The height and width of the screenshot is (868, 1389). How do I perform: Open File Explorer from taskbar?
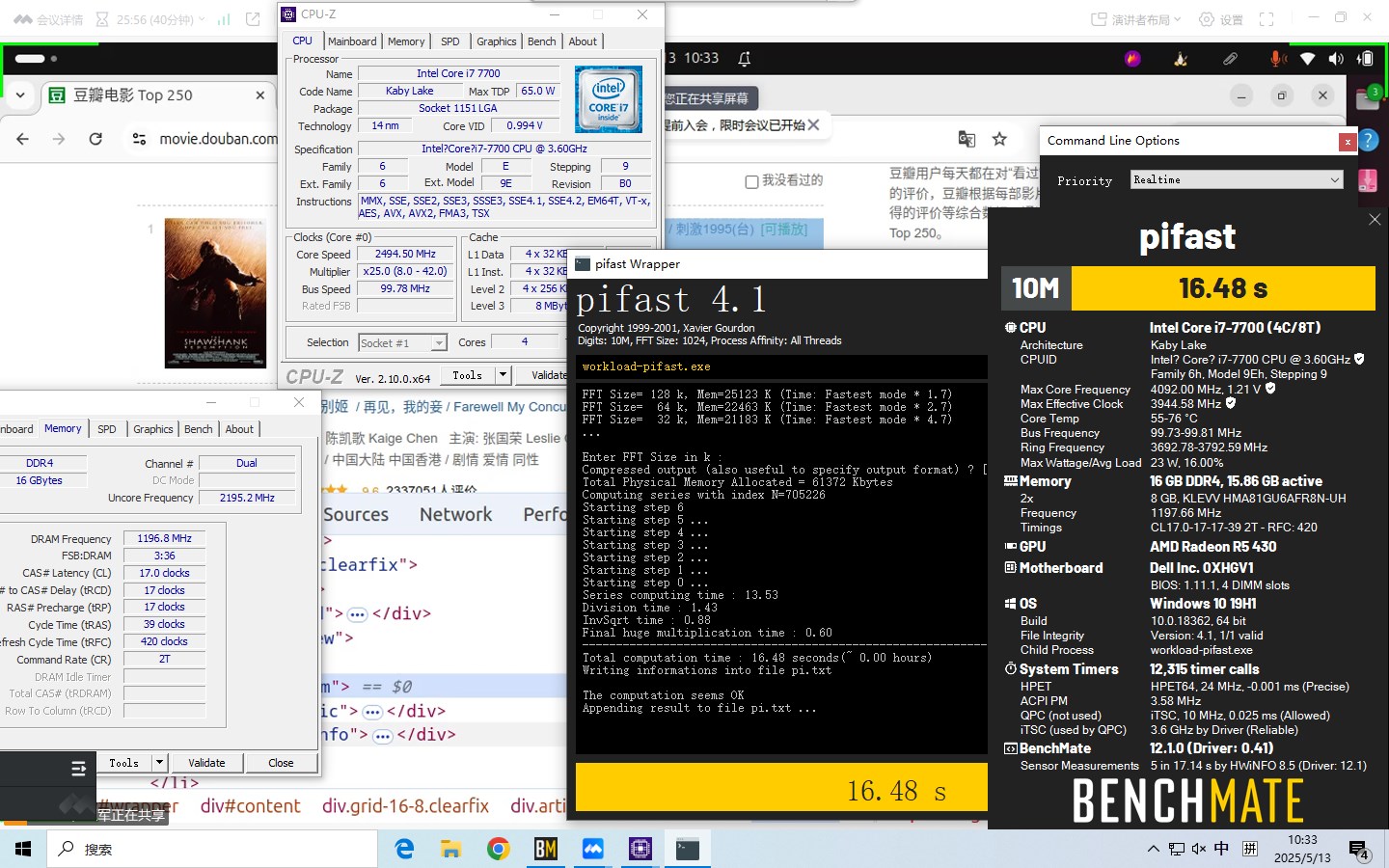click(x=450, y=849)
